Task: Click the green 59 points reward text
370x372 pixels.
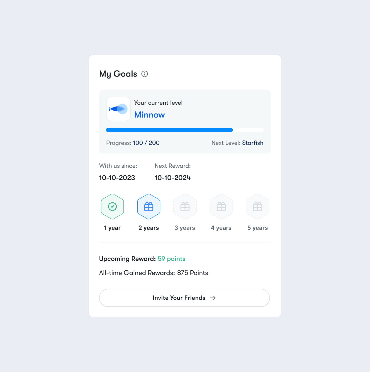Action: click(171, 259)
